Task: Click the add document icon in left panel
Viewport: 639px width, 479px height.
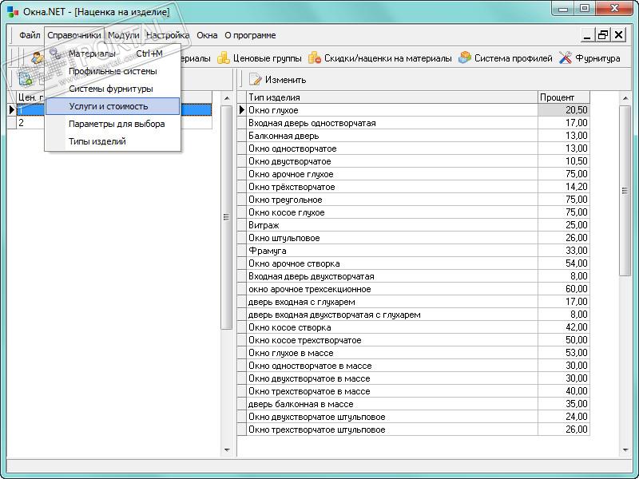Action: pos(26,79)
